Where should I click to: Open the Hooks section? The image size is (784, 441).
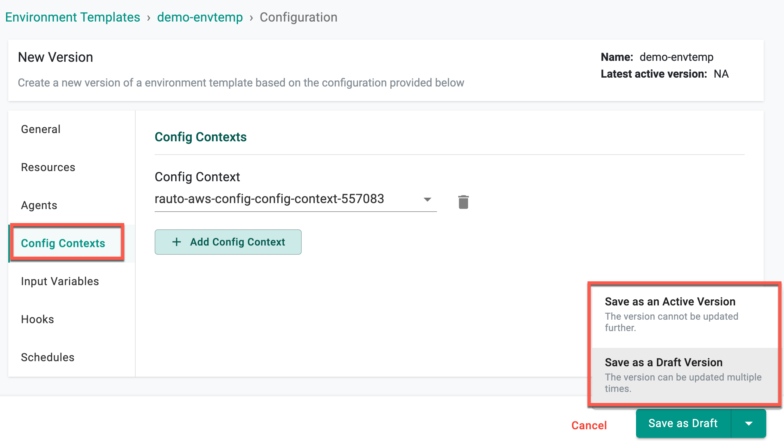pos(72,319)
